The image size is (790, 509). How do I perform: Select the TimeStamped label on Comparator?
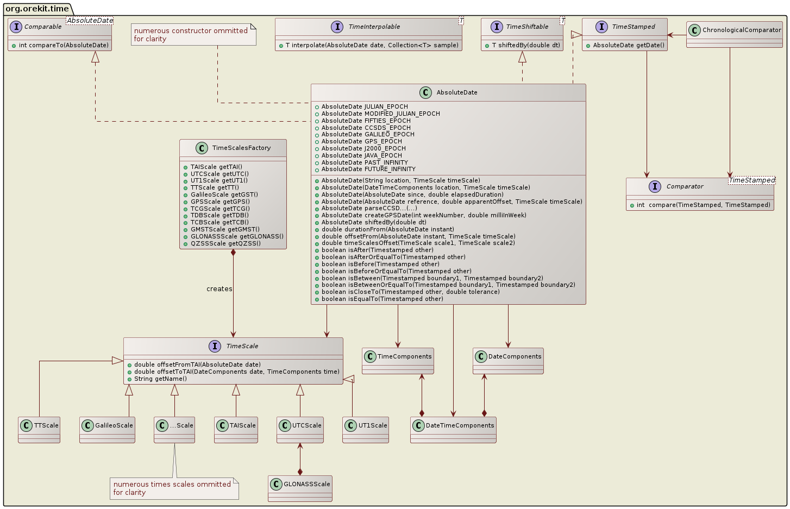coord(752,179)
